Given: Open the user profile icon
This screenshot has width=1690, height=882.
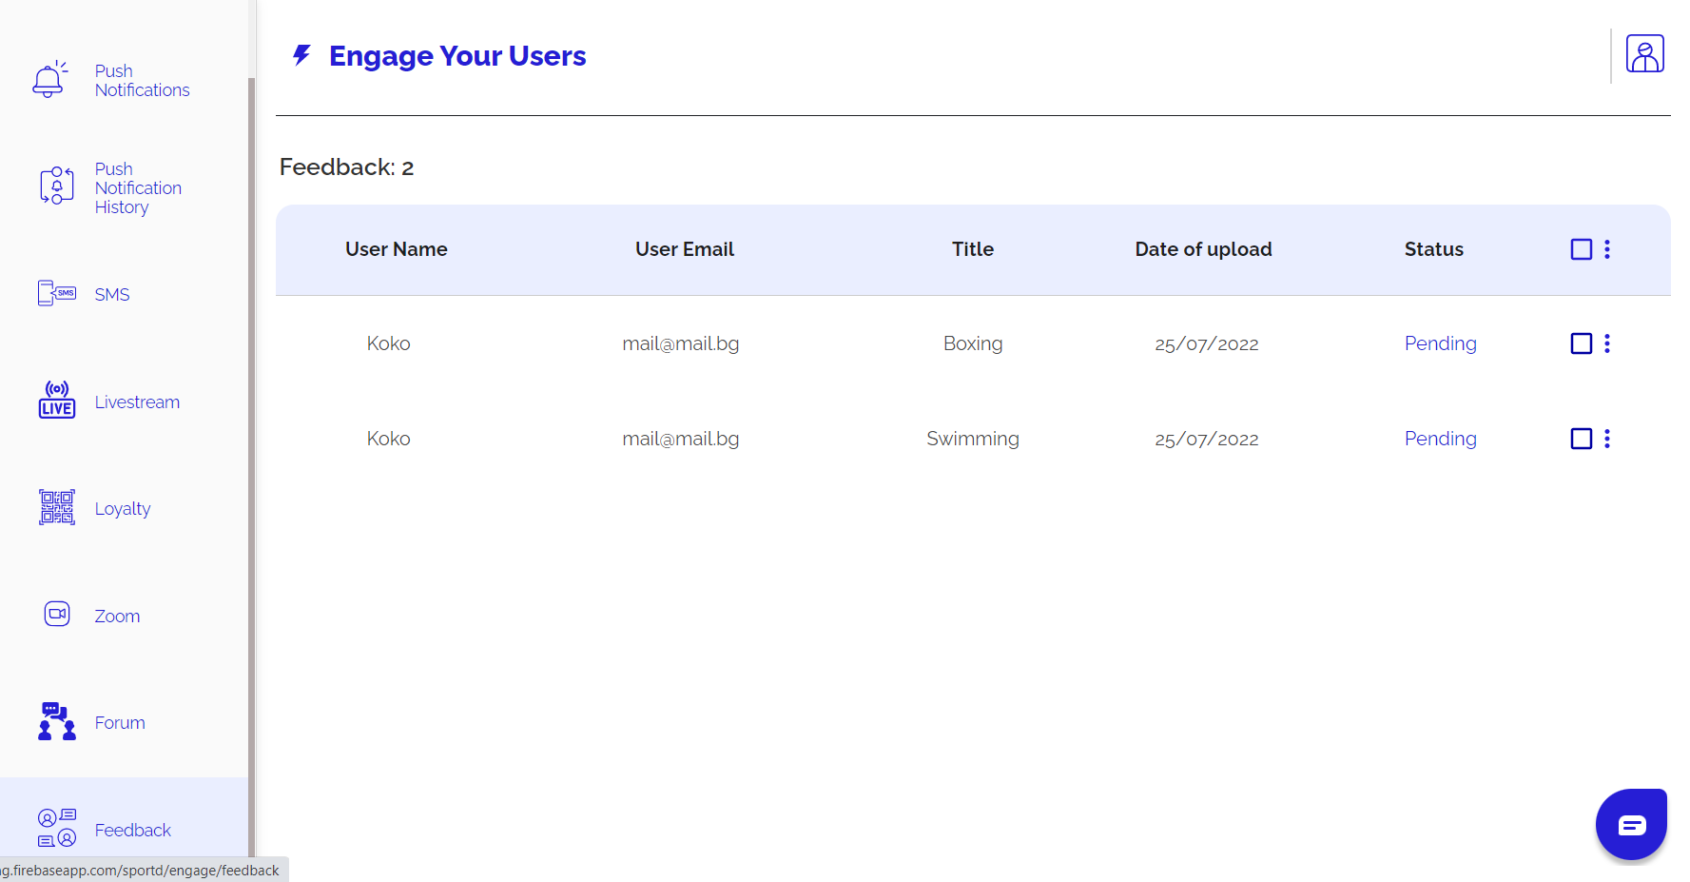Looking at the screenshot, I should click(1643, 54).
